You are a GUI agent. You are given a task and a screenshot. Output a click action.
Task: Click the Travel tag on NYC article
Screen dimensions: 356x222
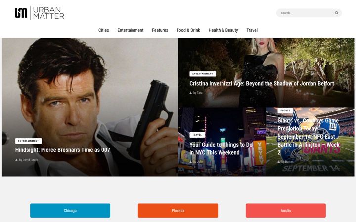click(x=197, y=135)
